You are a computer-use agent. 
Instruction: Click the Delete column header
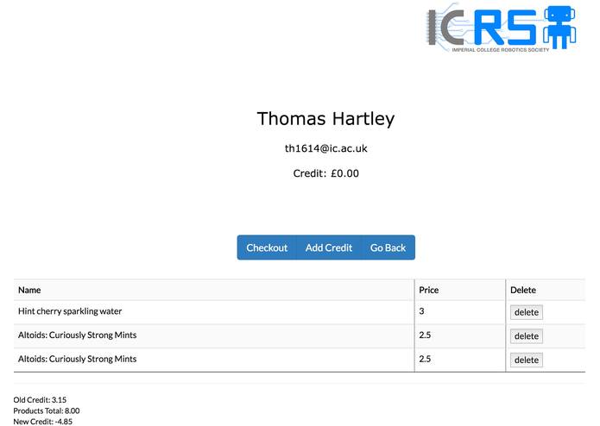click(522, 290)
